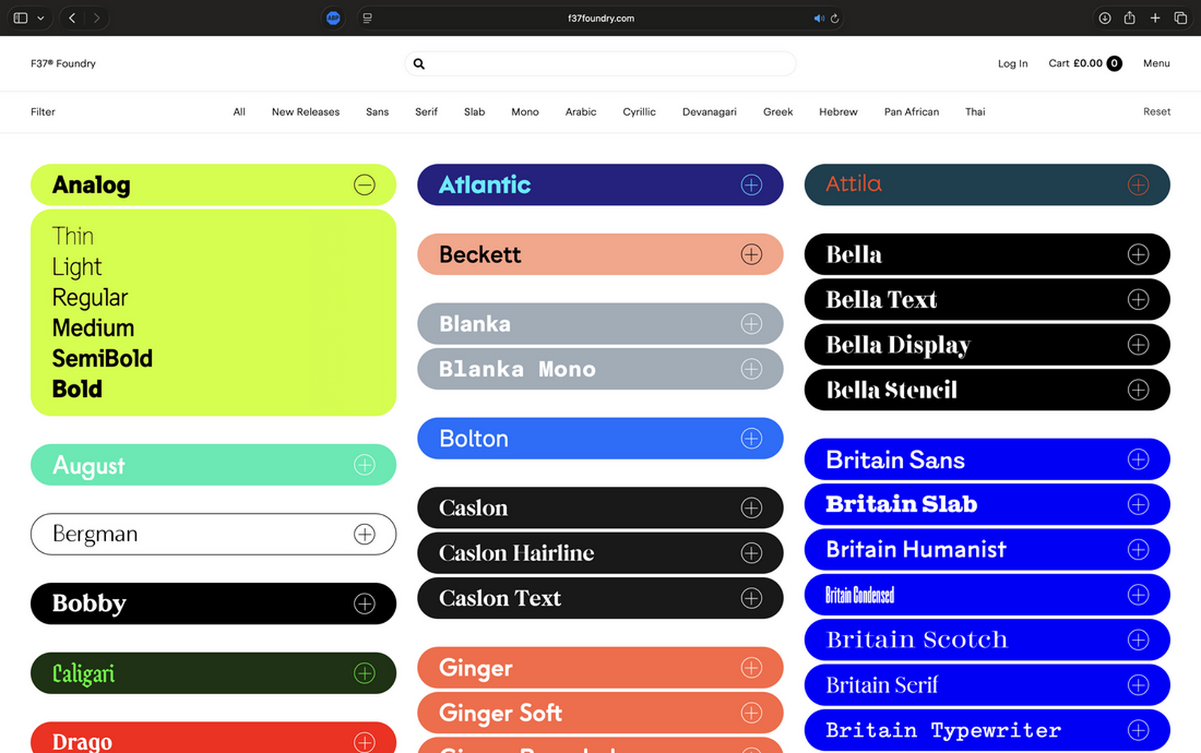This screenshot has height=753, width=1201.
Task: Click the search magnifier icon
Action: pos(419,64)
